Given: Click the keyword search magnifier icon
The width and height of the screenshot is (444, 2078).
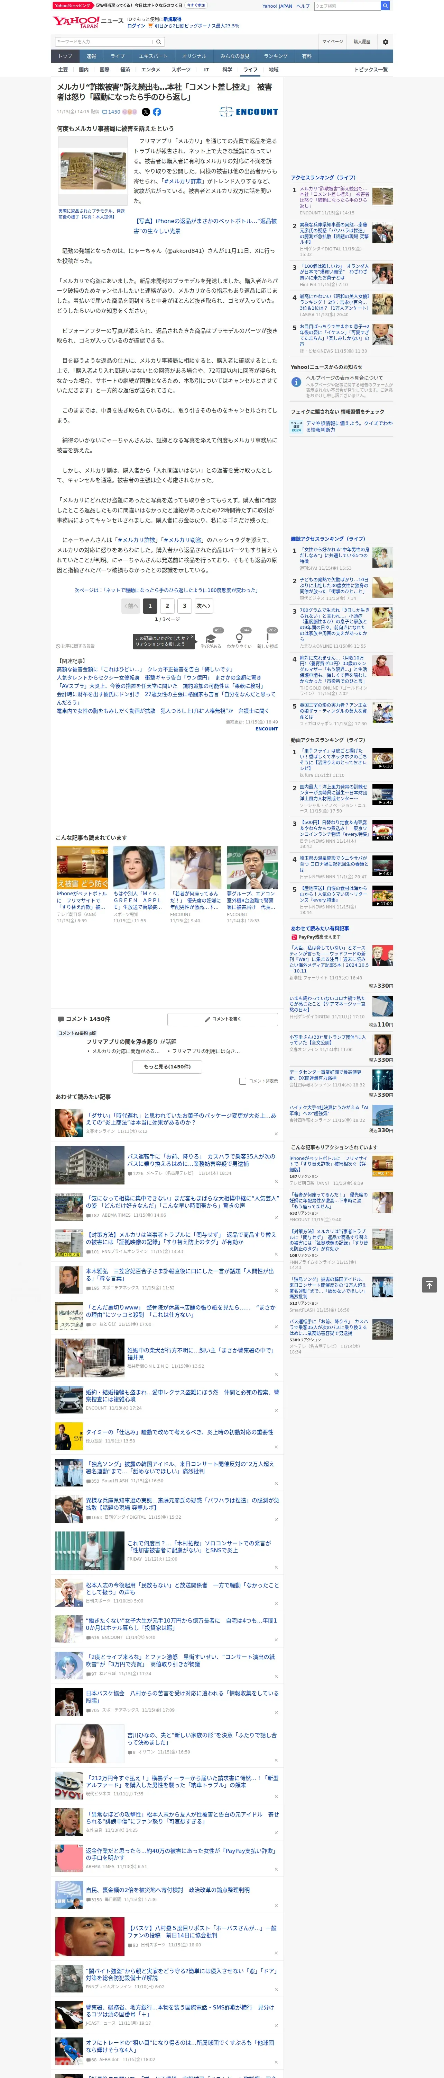Looking at the screenshot, I should (158, 42).
